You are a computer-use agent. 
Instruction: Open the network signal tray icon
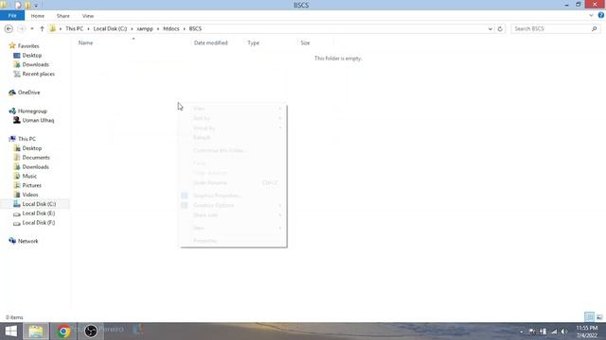[554, 331]
